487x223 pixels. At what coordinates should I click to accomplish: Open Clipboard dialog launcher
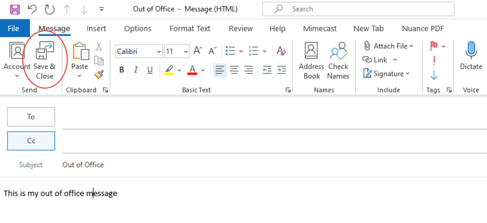tap(105, 90)
